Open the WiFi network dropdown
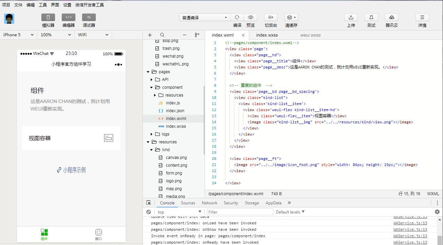The height and width of the screenshot is (245, 443). [x=93, y=35]
